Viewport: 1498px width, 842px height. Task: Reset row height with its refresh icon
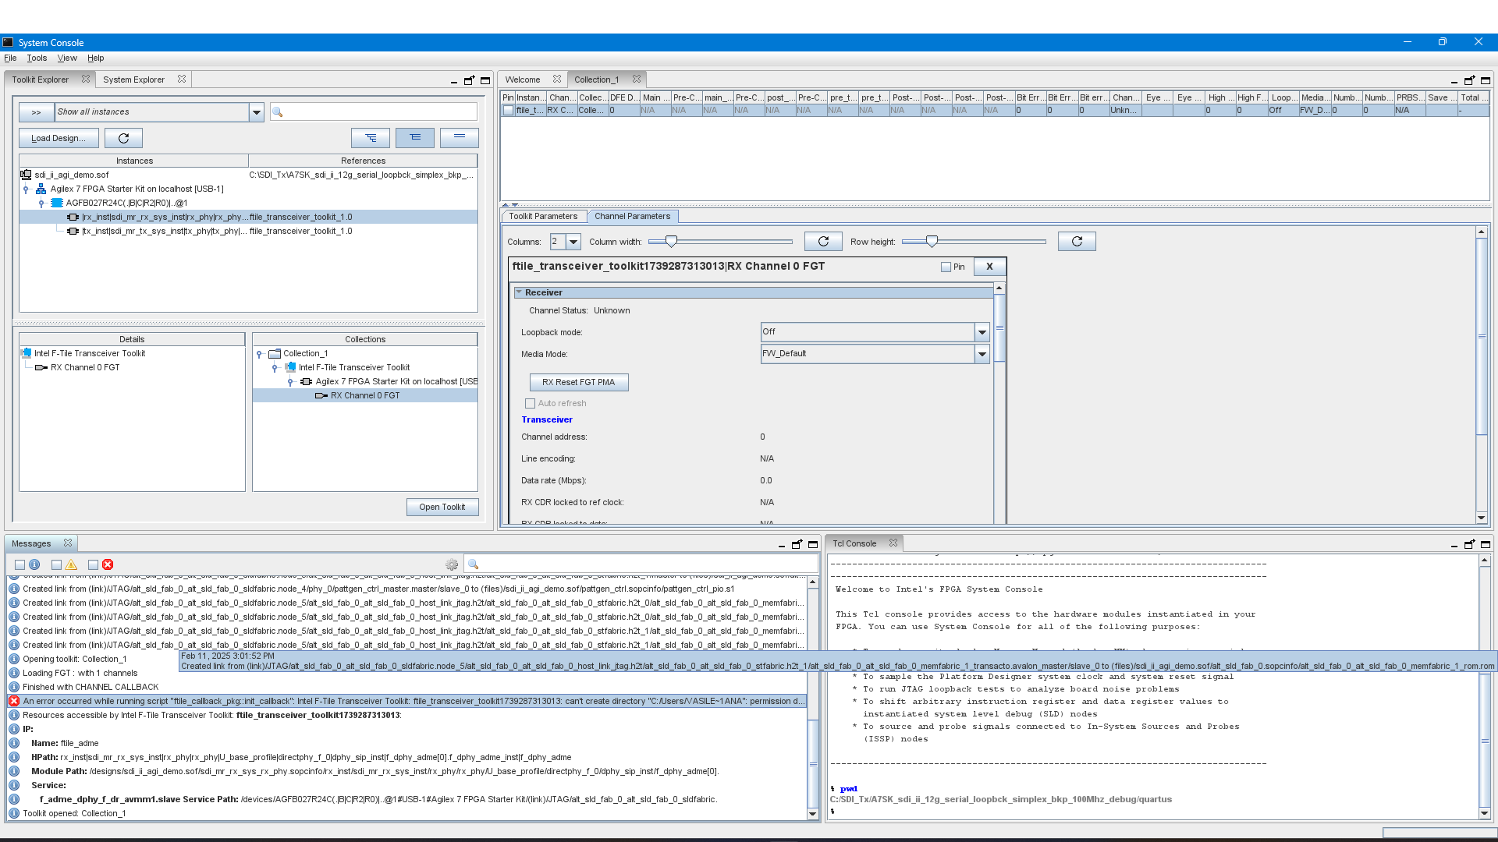click(x=1077, y=242)
